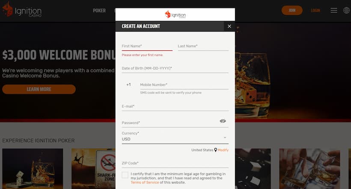Click the E-mail input field
Image resolution: width=351 pixels, height=189 pixels.
tap(175, 106)
